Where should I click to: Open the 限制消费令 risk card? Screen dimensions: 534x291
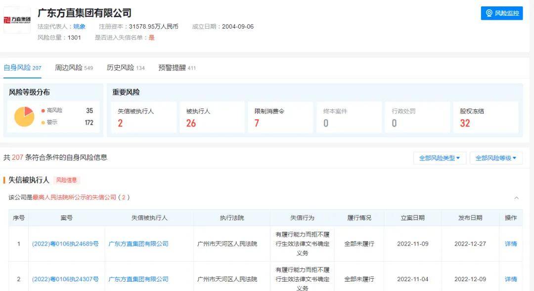tap(280, 117)
